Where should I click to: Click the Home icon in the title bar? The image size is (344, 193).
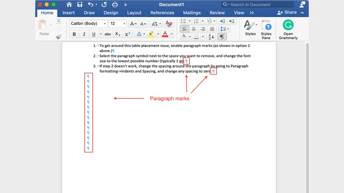pos(69,4)
